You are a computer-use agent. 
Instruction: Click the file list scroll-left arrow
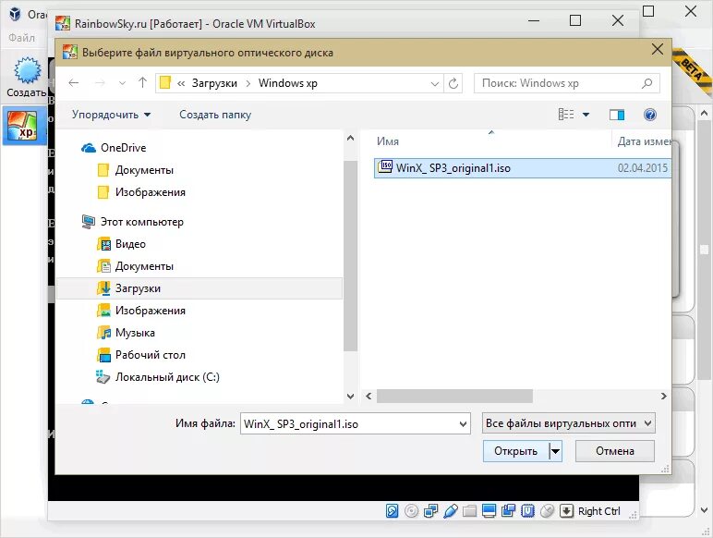point(369,396)
